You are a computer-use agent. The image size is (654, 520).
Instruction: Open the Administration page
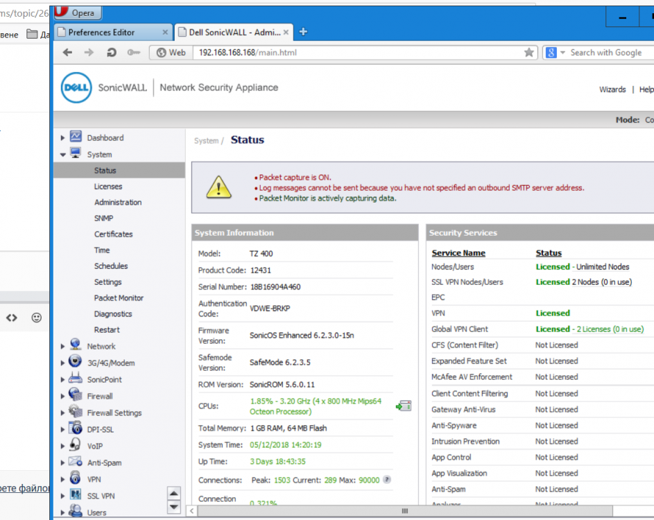click(118, 202)
